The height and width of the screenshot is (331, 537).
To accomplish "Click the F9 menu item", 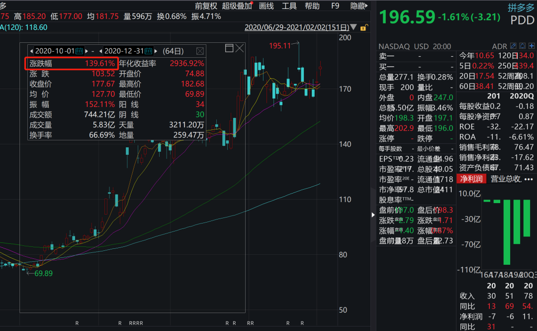I will click(x=335, y=6).
